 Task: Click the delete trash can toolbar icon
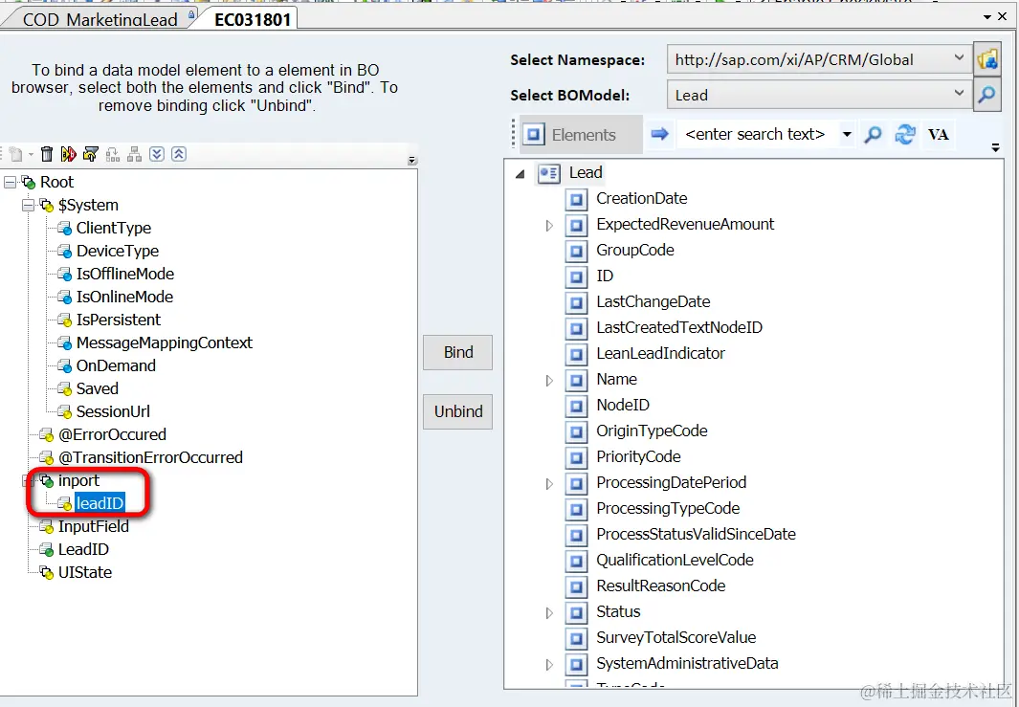pyautogui.click(x=47, y=154)
